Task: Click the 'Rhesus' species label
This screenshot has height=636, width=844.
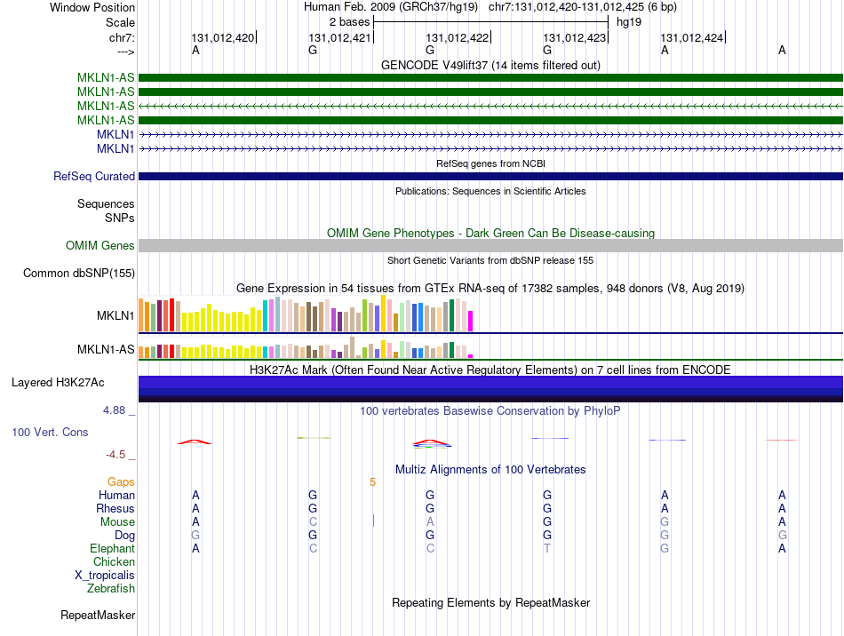Action: click(x=115, y=508)
